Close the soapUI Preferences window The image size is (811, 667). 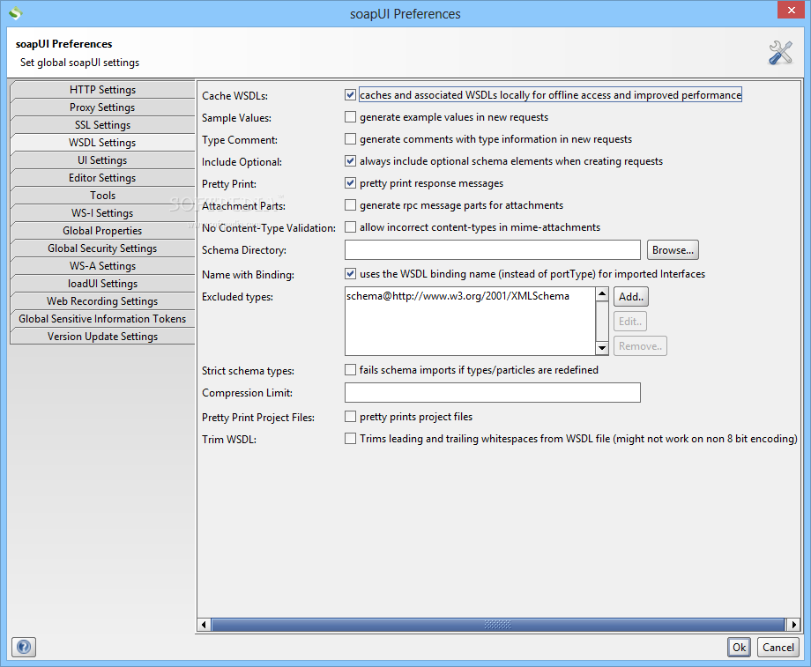tap(791, 10)
